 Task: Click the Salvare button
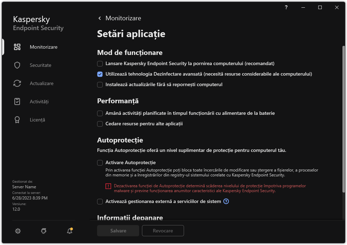118,231
